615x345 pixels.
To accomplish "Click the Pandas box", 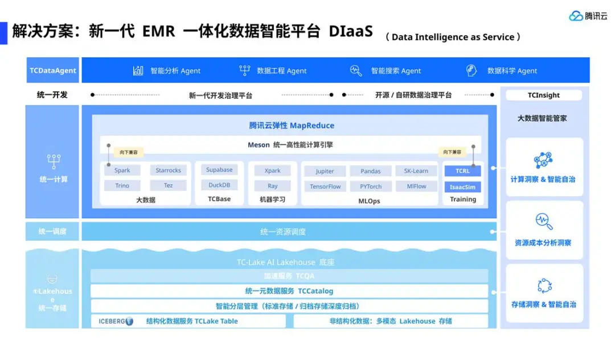I will click(371, 171).
